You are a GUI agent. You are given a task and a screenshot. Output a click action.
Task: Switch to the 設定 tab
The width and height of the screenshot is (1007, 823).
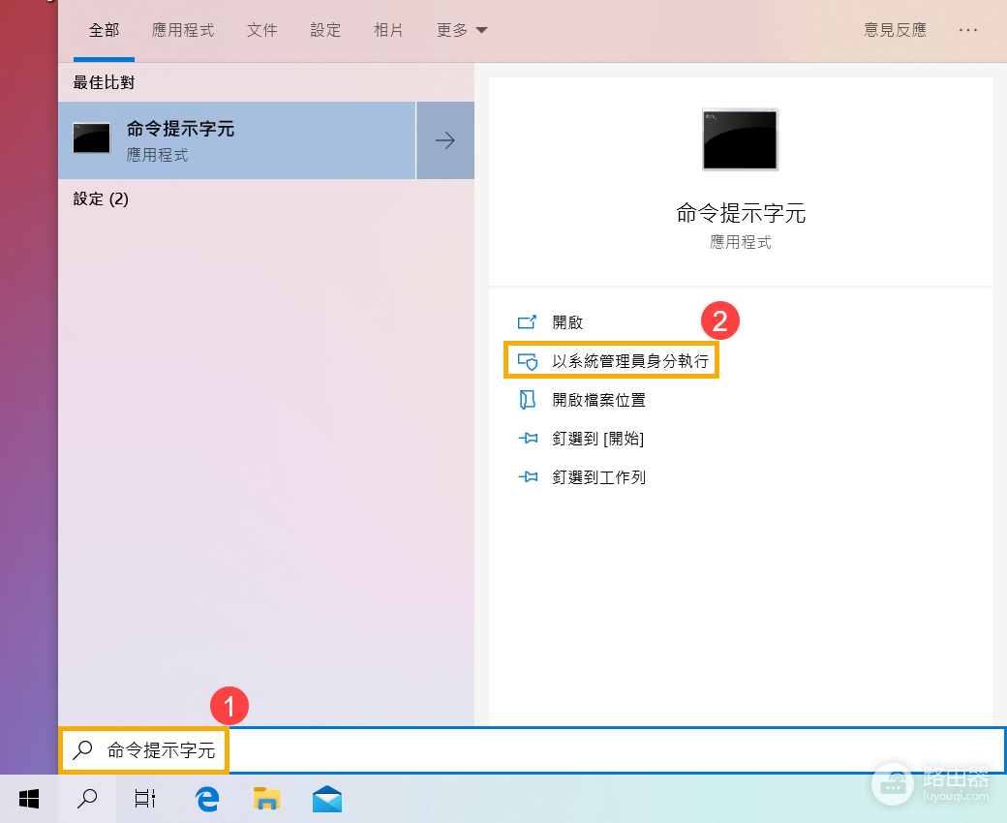[x=325, y=30]
